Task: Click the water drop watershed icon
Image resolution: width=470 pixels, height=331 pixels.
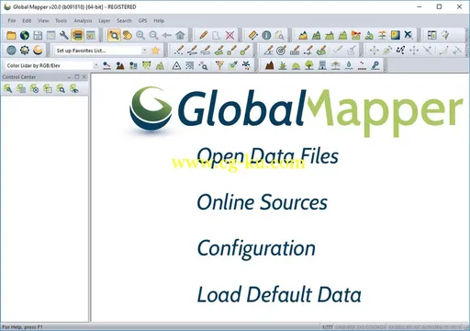Action: tap(369, 35)
